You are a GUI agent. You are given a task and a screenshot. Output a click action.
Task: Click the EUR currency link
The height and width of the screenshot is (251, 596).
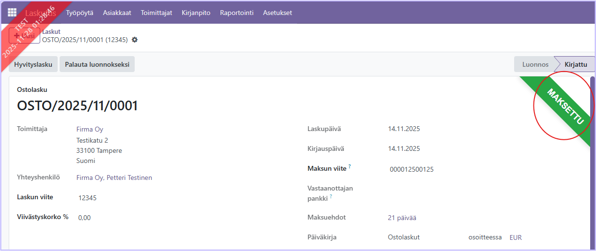pyautogui.click(x=516, y=237)
